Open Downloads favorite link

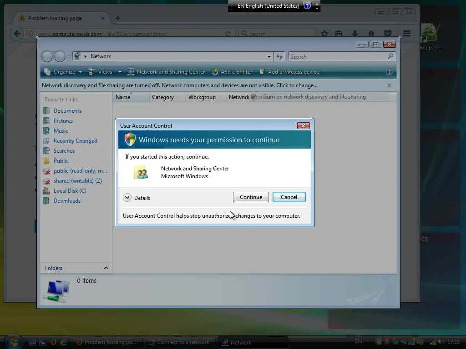pos(67,201)
